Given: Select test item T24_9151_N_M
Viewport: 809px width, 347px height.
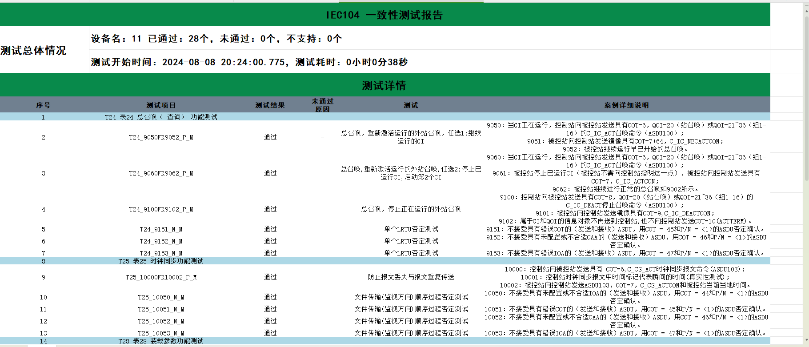Looking at the screenshot, I should click(161, 229).
